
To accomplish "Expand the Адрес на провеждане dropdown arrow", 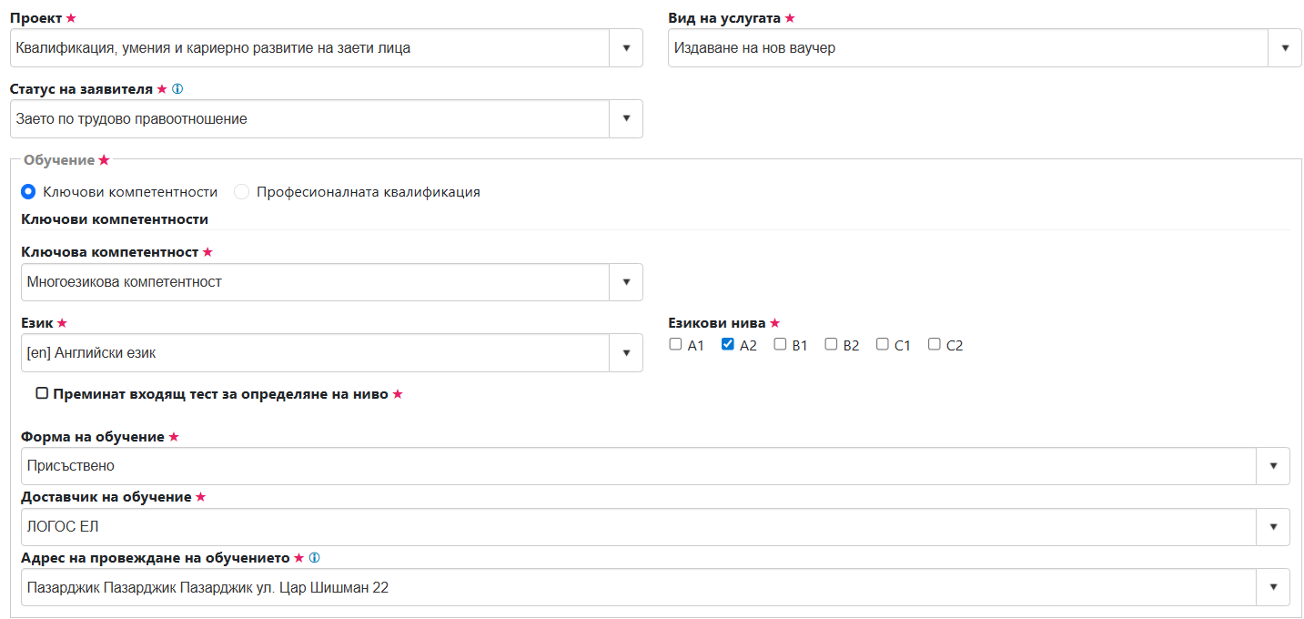I will [1272, 587].
